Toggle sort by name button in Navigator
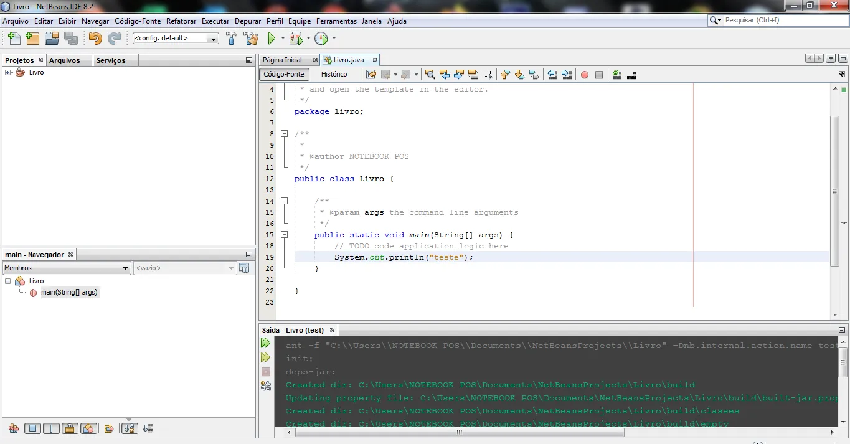 point(130,428)
